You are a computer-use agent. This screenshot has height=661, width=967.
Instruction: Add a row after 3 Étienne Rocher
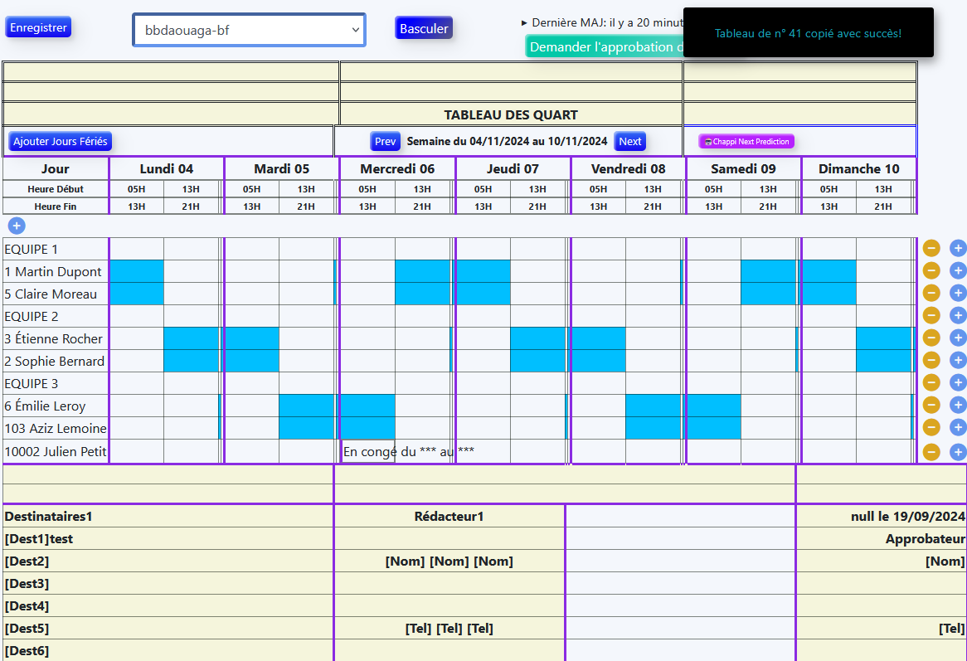click(958, 338)
